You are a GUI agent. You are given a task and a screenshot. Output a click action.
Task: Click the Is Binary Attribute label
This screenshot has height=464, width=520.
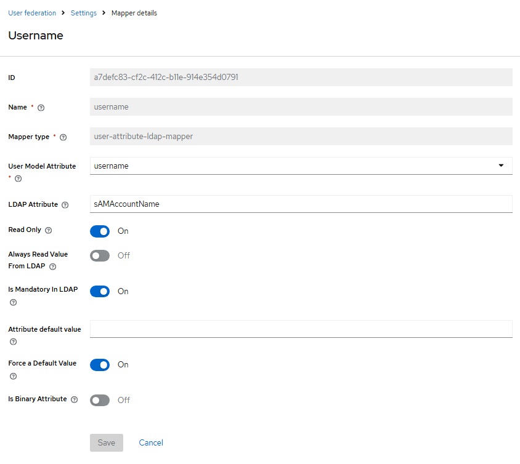click(38, 399)
